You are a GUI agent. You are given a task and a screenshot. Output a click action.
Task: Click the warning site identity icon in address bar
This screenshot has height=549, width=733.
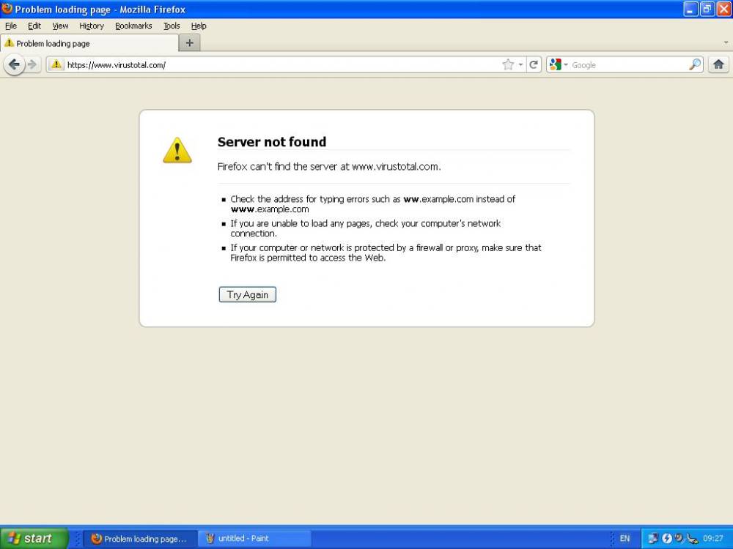(x=56, y=64)
